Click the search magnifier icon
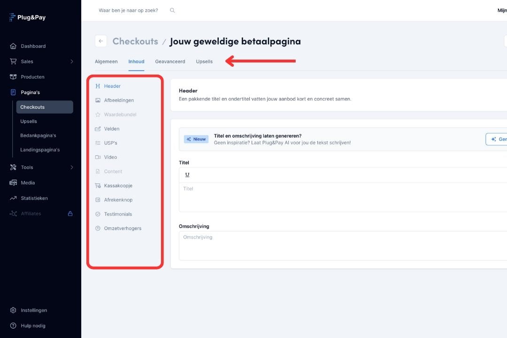507x338 pixels. (x=172, y=10)
